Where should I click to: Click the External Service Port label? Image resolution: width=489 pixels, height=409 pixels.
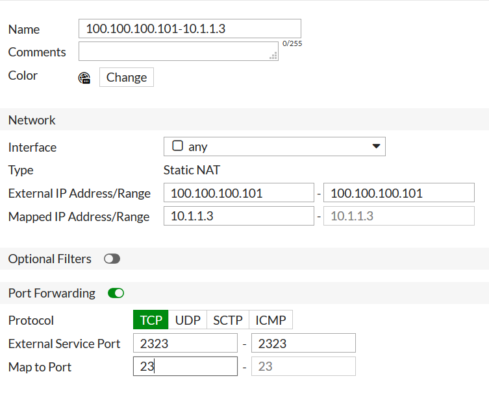click(64, 344)
